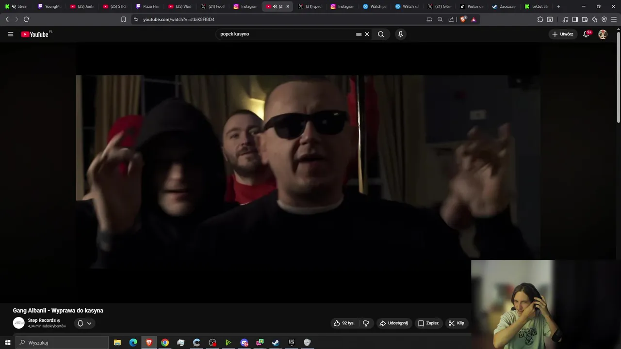Open Step Records channel name link
This screenshot has width=621, height=349.
point(42,320)
